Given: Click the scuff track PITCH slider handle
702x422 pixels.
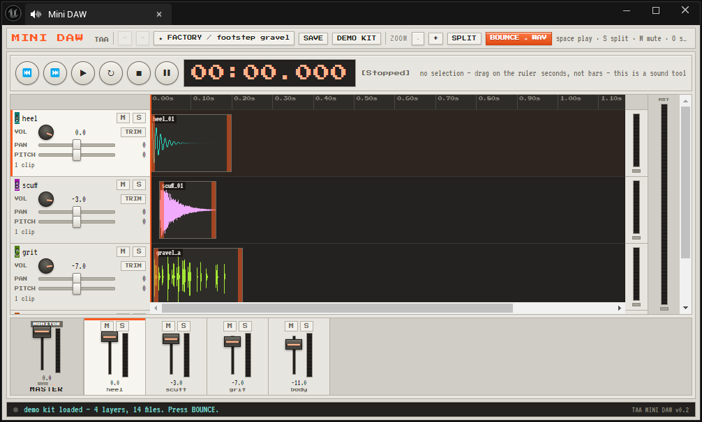Looking at the screenshot, I should click(77, 221).
